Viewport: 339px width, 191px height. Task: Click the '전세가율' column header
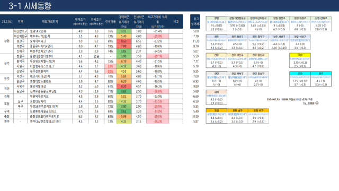click(x=111, y=22)
